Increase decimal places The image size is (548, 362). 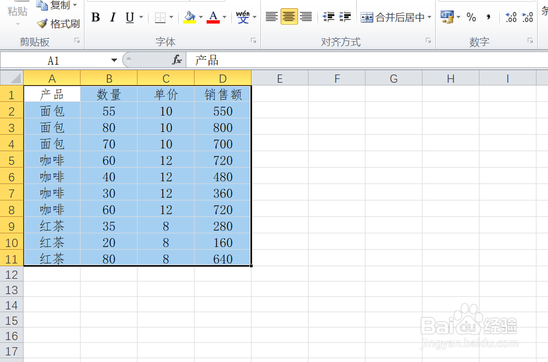(511, 17)
